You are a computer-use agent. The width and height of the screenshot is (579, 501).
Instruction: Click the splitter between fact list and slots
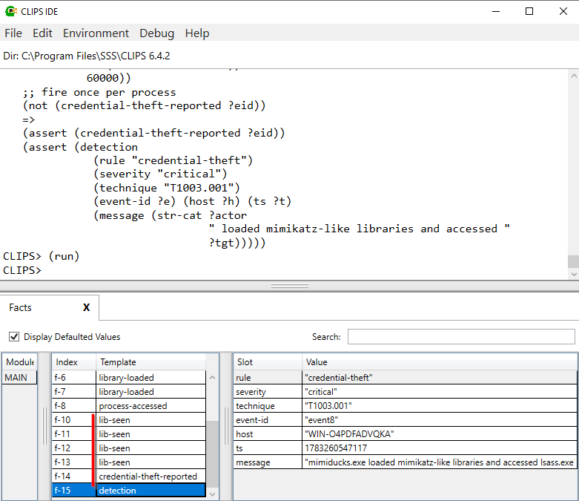(x=226, y=425)
